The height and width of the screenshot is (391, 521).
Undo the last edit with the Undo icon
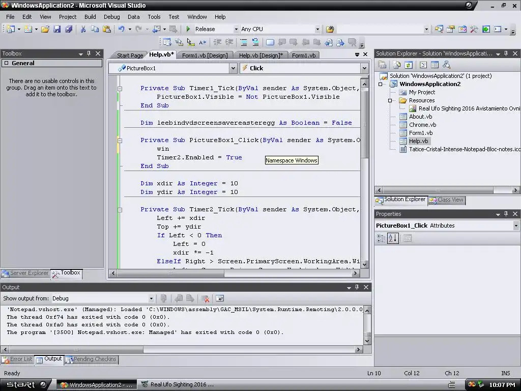(122, 29)
